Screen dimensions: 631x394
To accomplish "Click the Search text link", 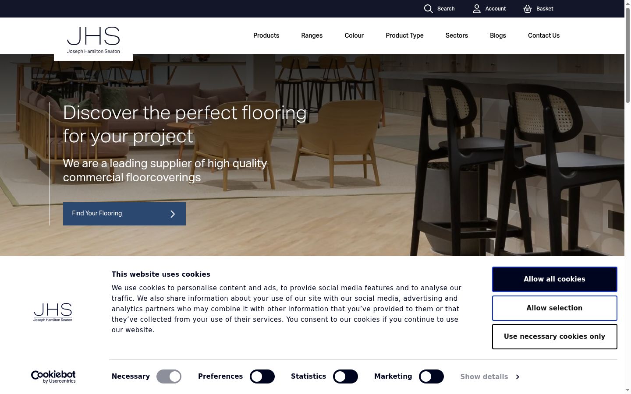I will (x=446, y=9).
